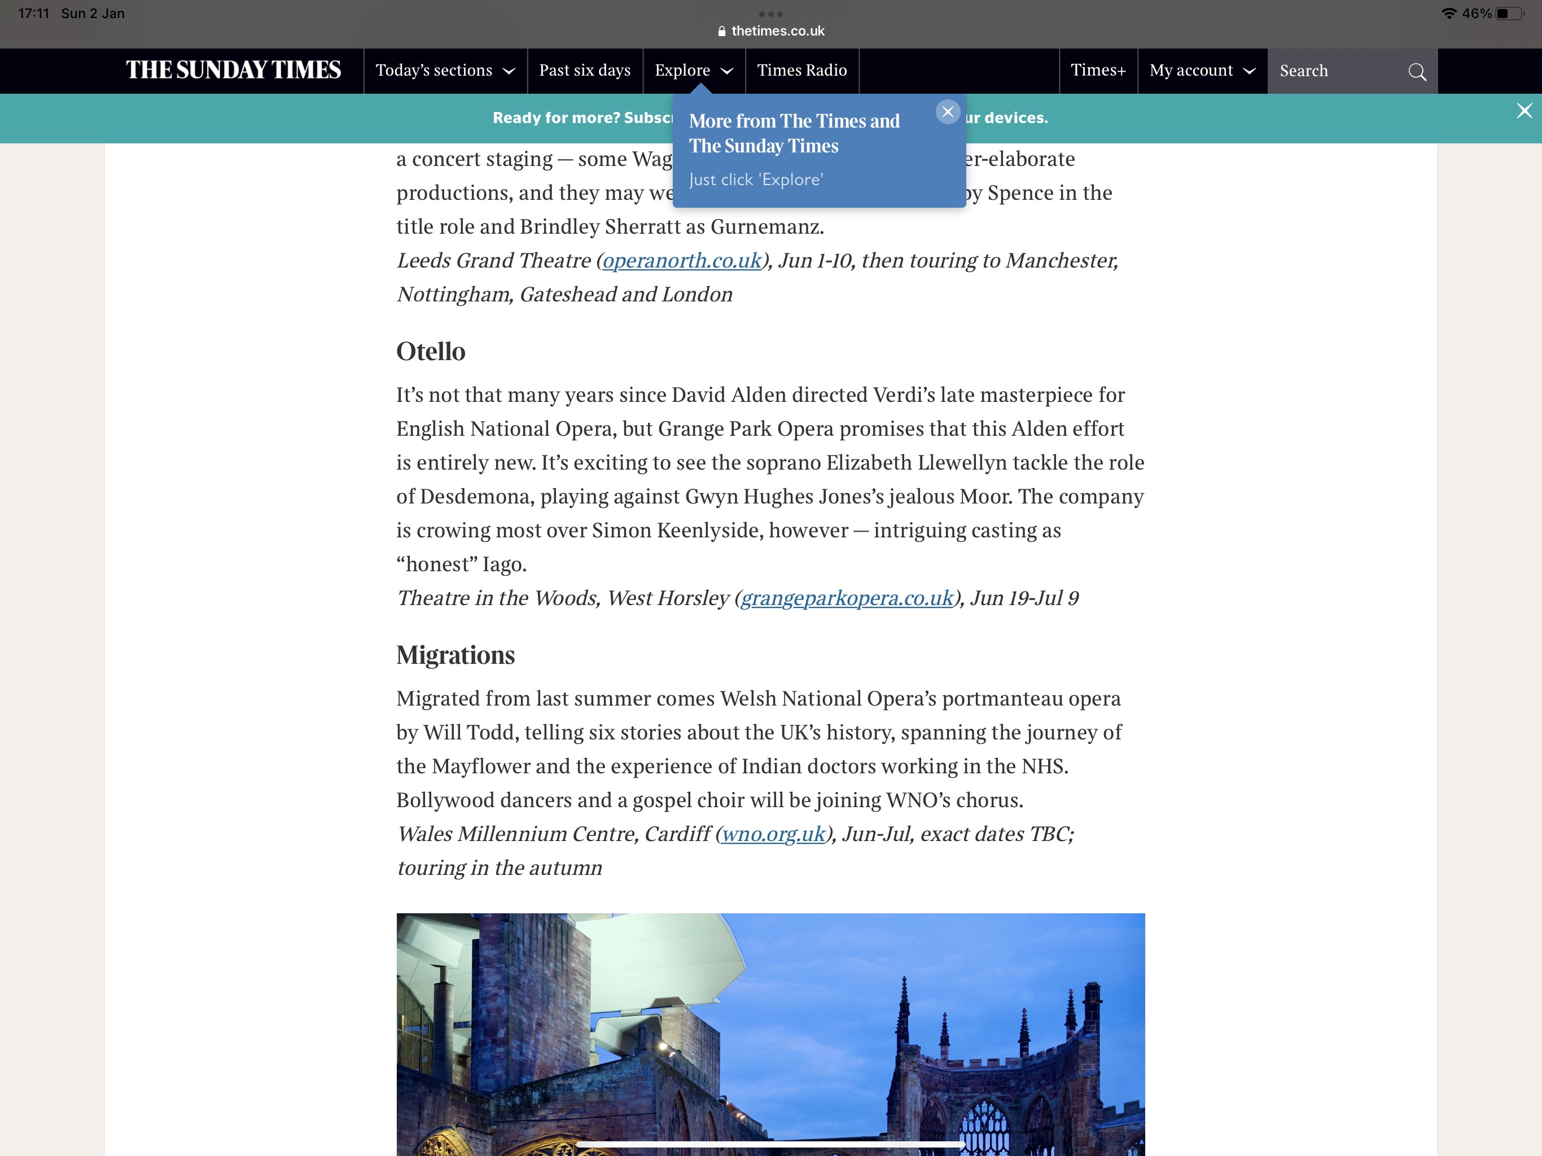Click the search magnifier icon
Viewport: 1542px width, 1156px height.
coord(1417,72)
